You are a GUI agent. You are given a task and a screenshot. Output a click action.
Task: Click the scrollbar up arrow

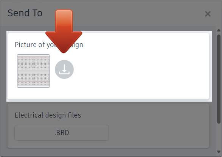(x=219, y=30)
